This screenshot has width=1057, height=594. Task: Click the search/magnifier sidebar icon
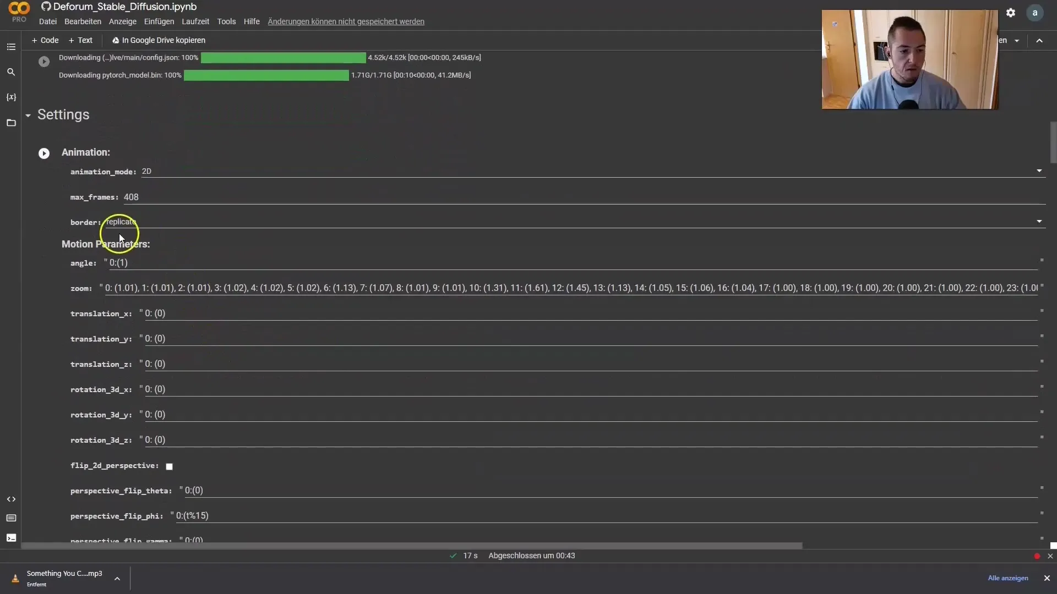[11, 72]
